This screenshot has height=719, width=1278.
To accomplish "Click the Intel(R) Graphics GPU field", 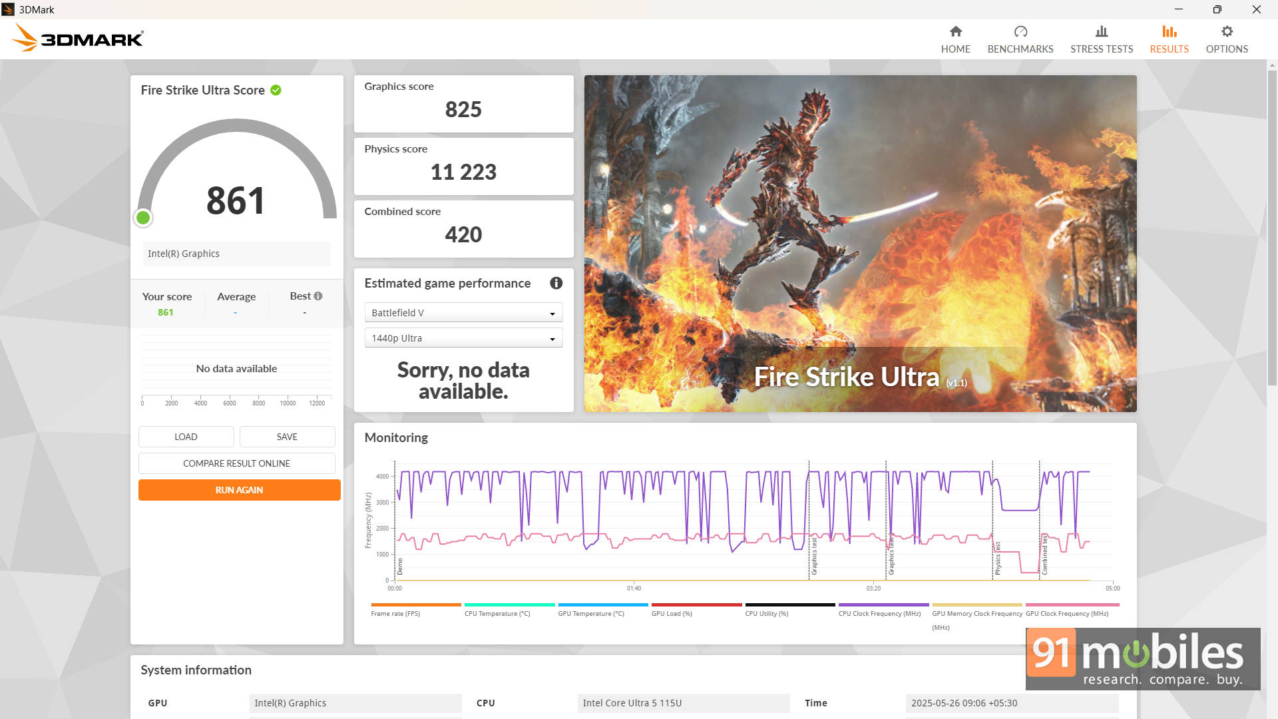I will pyautogui.click(x=355, y=703).
